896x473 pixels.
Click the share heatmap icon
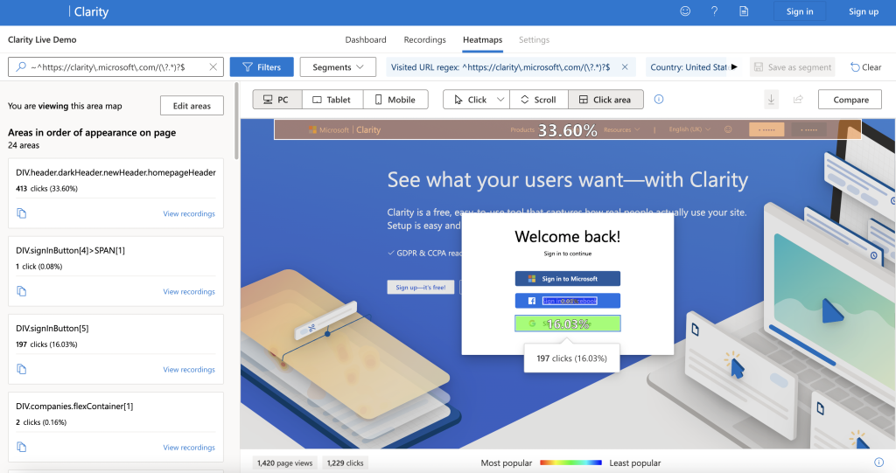tap(798, 100)
